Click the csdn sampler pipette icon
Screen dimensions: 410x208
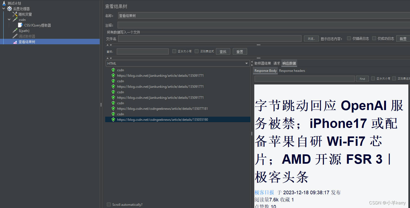click(x=15, y=20)
